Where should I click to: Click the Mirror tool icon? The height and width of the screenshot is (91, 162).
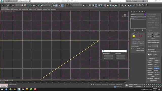pyautogui.click(x=84, y=5)
